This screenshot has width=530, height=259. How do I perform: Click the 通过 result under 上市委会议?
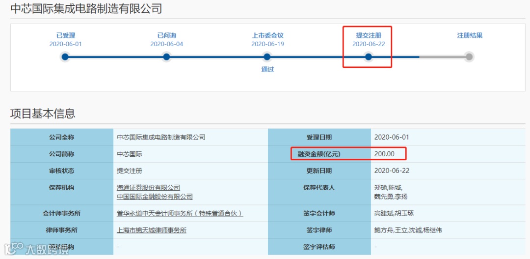(x=267, y=69)
